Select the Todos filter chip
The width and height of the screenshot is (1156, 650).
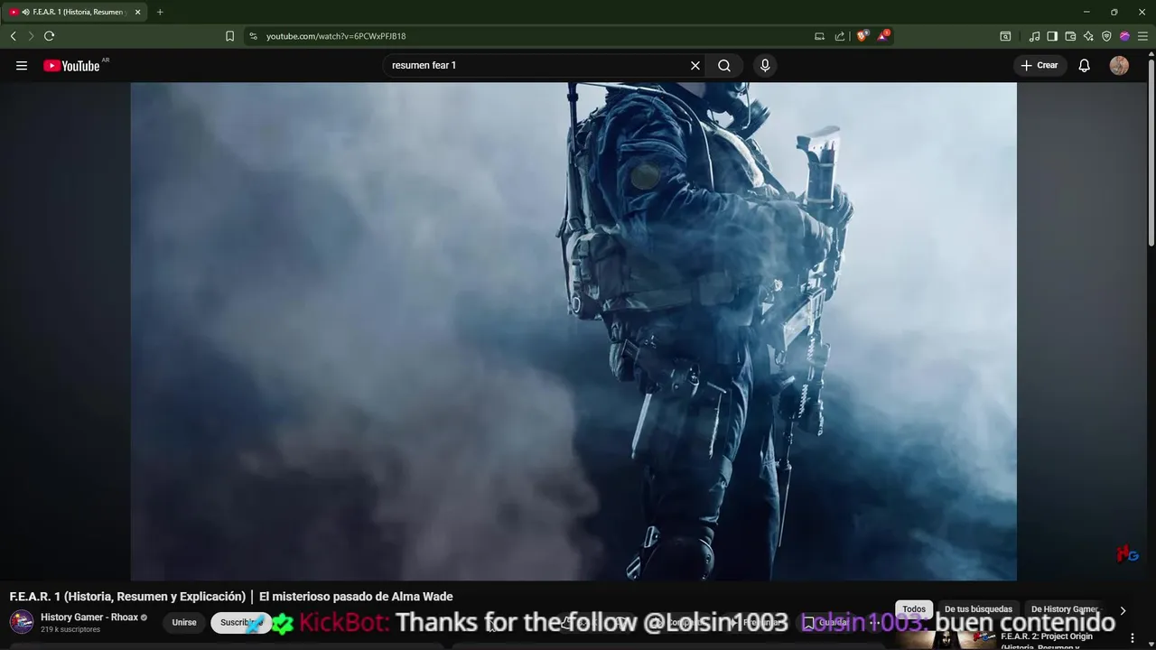click(x=914, y=609)
